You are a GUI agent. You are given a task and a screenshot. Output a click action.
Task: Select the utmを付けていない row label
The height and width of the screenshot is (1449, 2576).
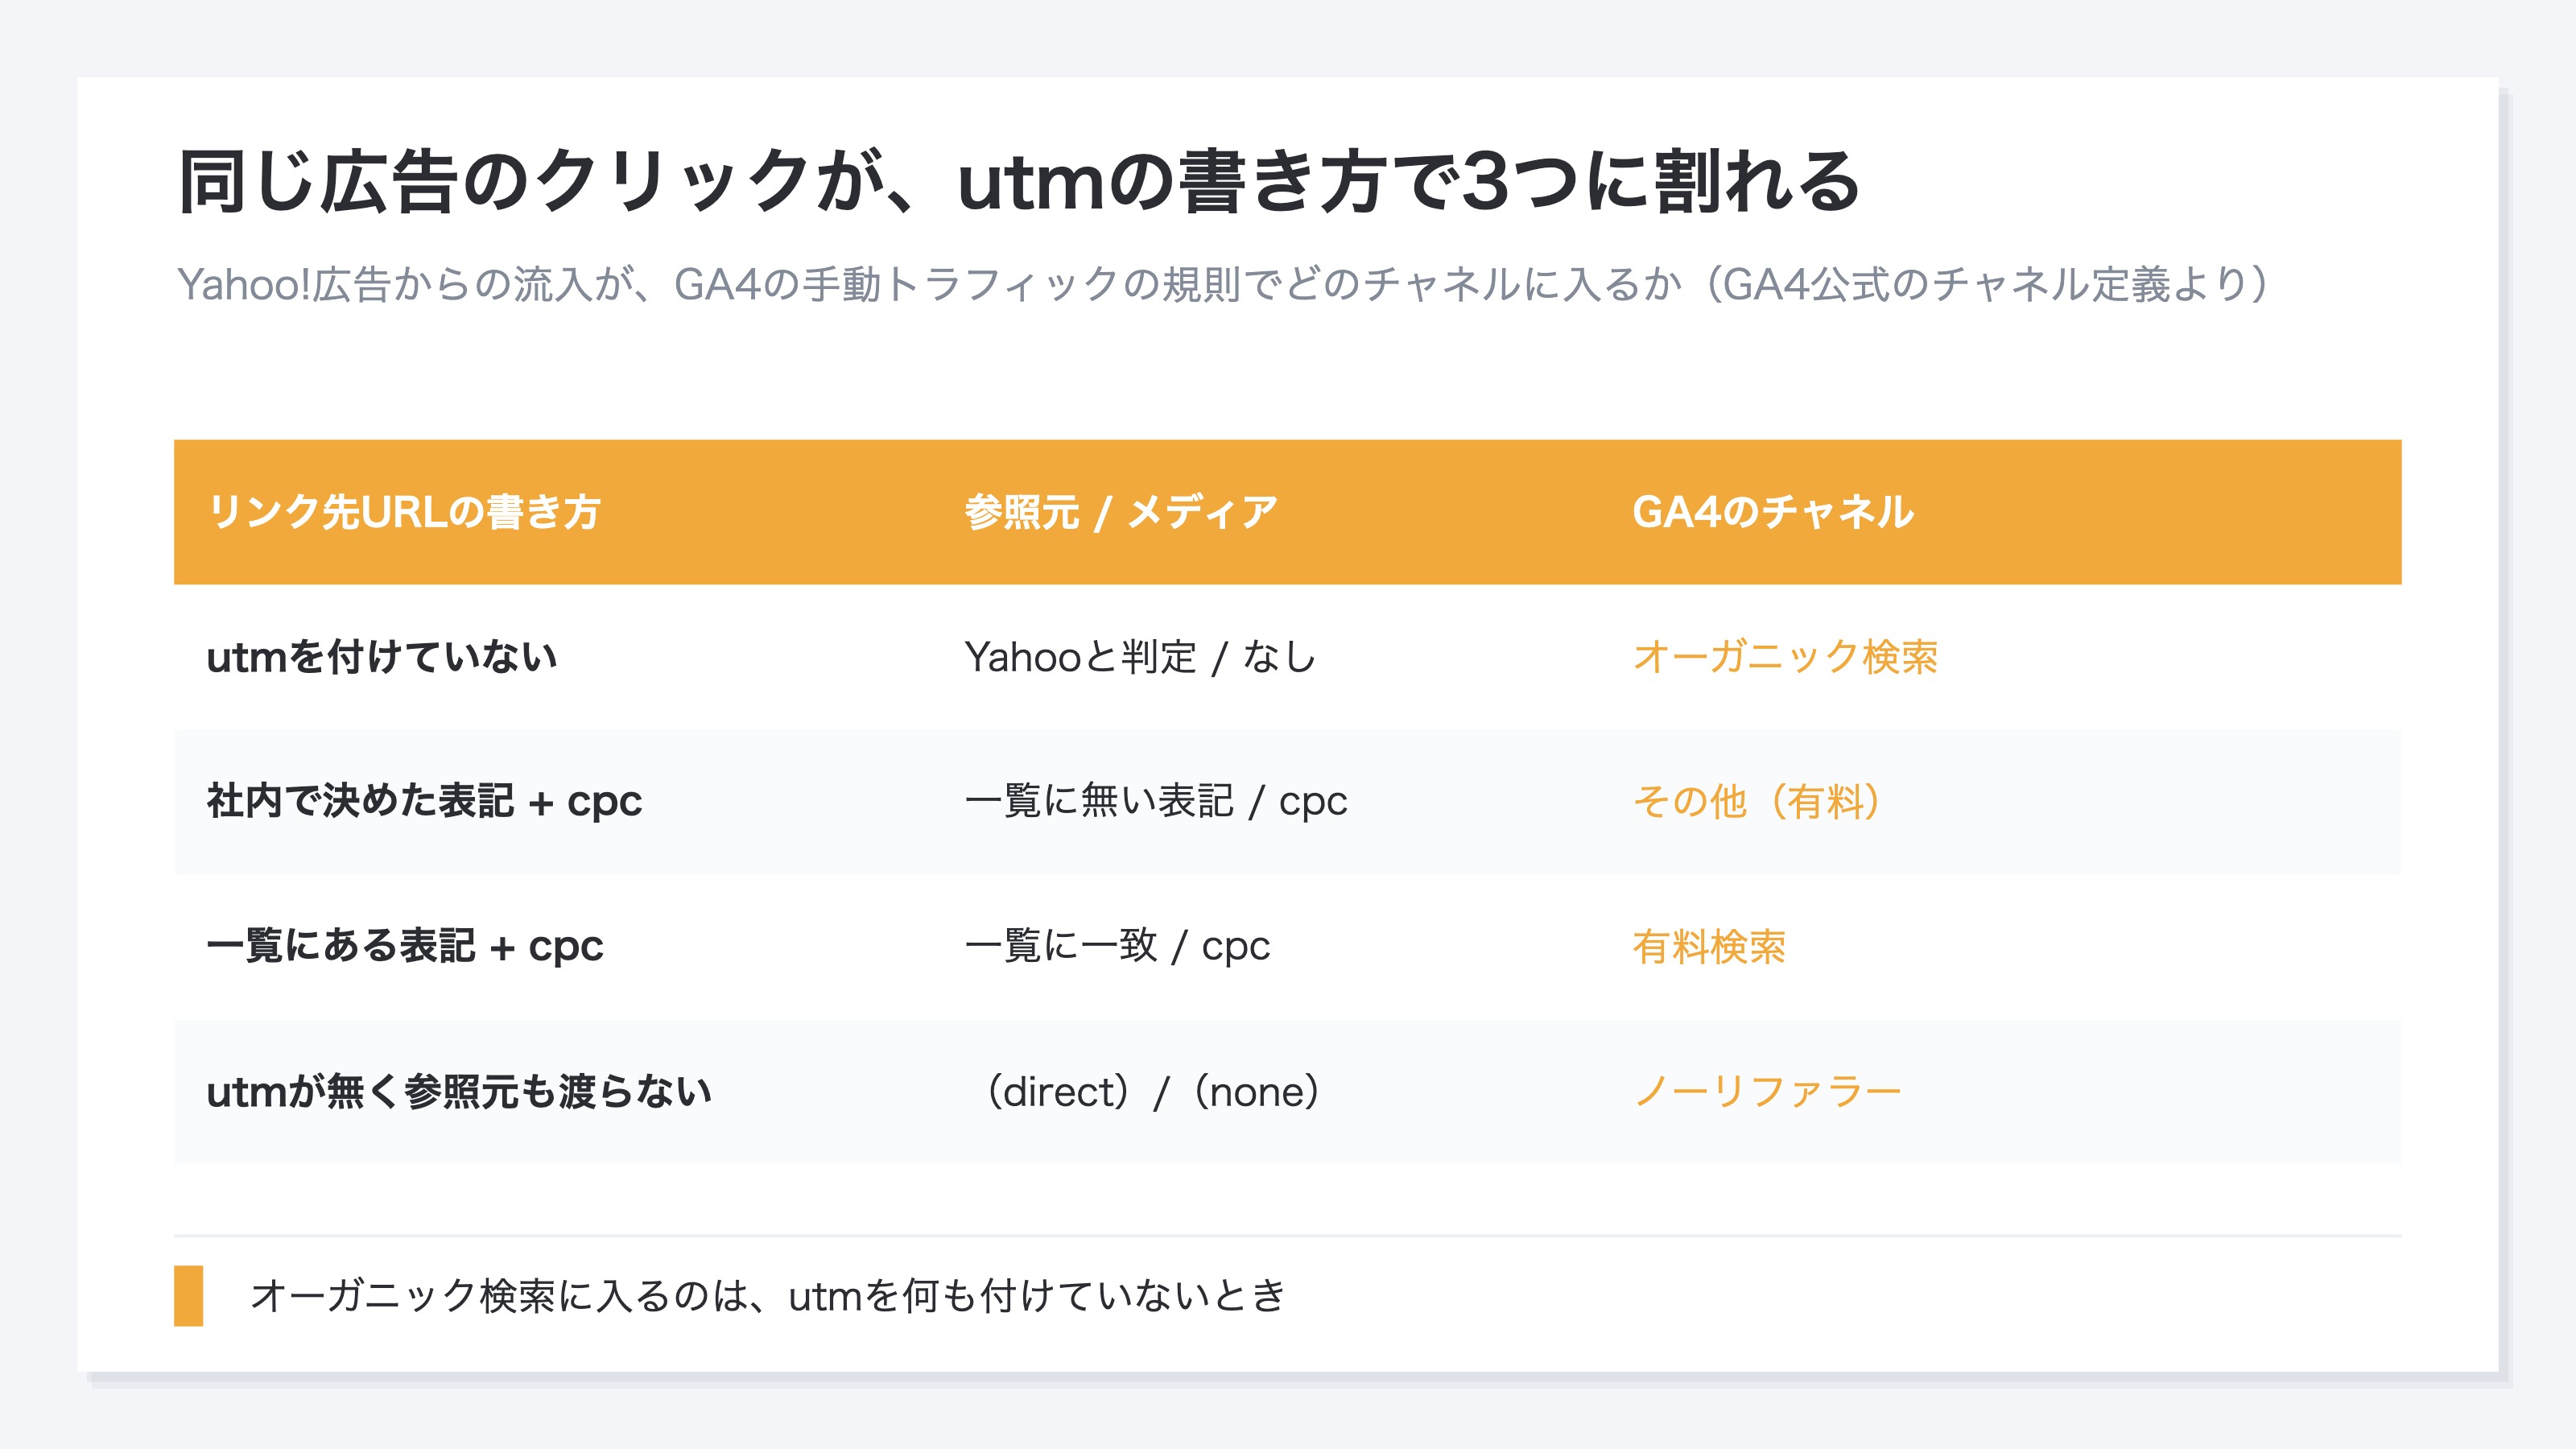[382, 657]
